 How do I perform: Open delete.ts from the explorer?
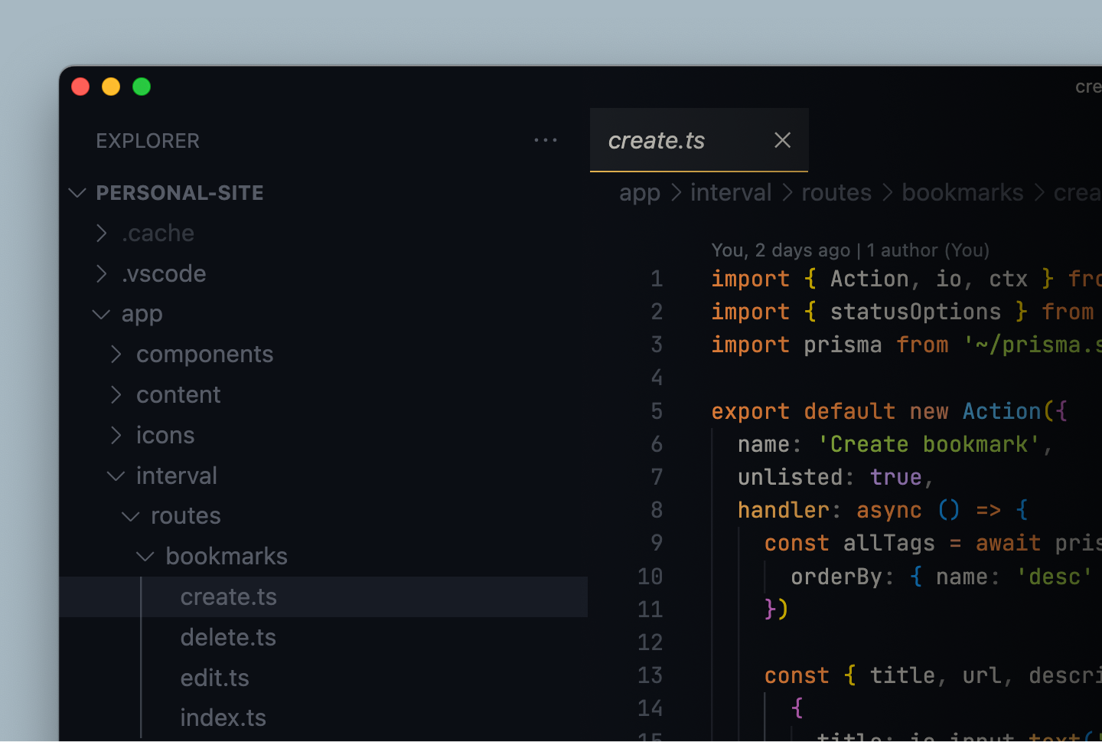[228, 636]
